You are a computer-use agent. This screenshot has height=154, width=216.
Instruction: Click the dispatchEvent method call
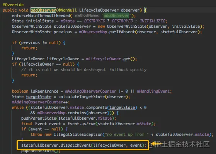(76, 146)
